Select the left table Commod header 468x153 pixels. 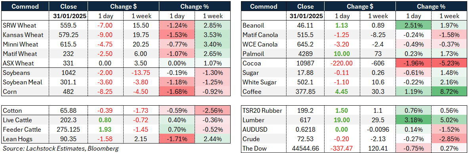click(x=25, y=7)
